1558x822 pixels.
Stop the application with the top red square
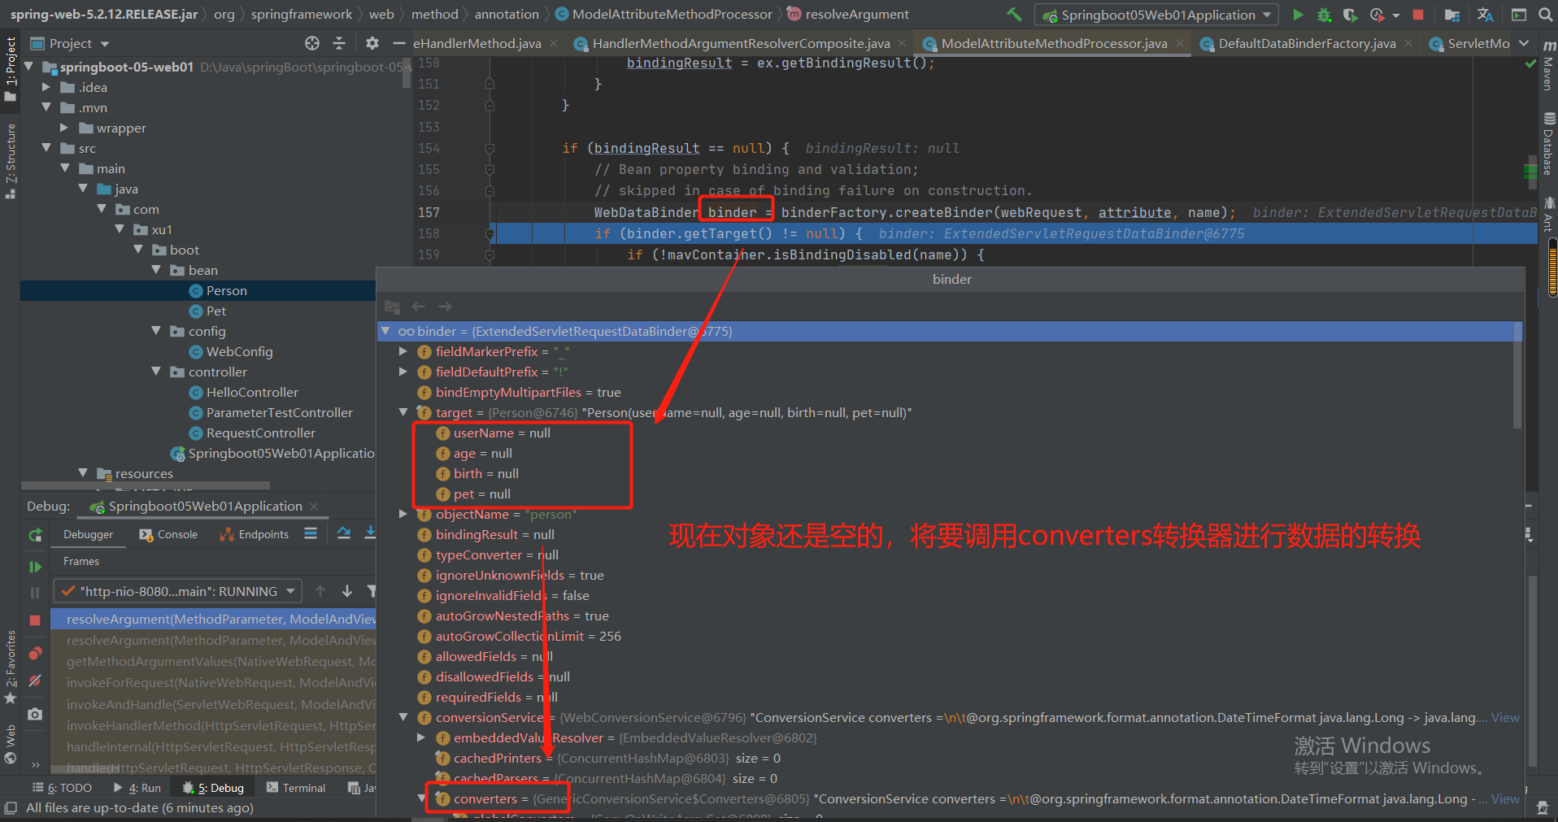tap(1418, 15)
